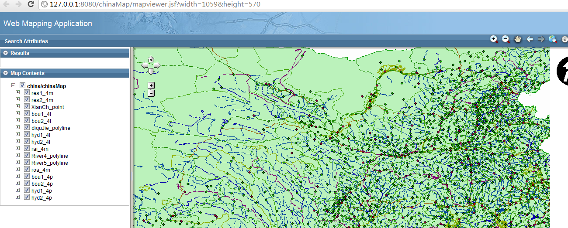Expand the res2_4m layer node
Viewport: 568px width, 228px height.
(18, 100)
